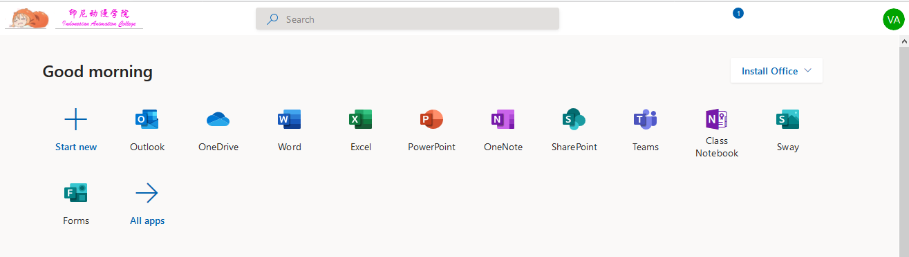Open the Word app icon
909x257 pixels.
289,120
